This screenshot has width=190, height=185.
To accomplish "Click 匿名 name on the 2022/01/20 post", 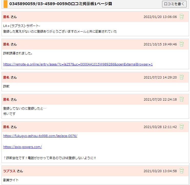I will click(6, 17).
